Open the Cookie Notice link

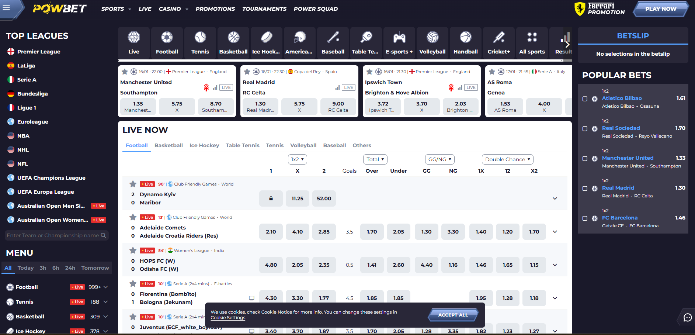[x=276, y=312]
